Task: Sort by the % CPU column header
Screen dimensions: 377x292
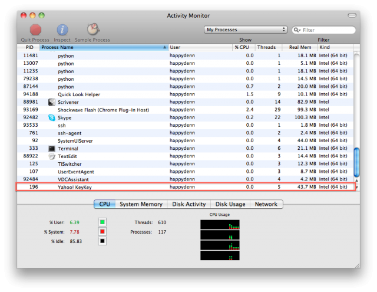Action: pyautogui.click(x=243, y=47)
